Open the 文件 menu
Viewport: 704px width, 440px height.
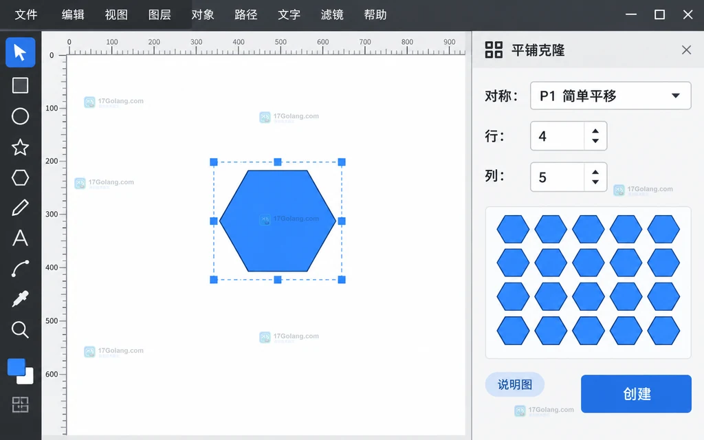point(26,15)
